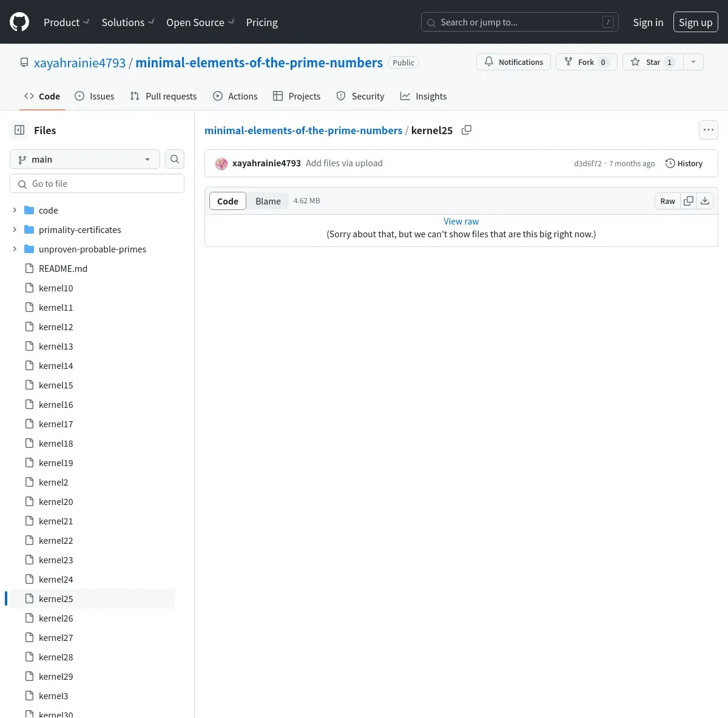The height and width of the screenshot is (718, 728).
Task: Open the Add files via upload commit
Action: 344,163
